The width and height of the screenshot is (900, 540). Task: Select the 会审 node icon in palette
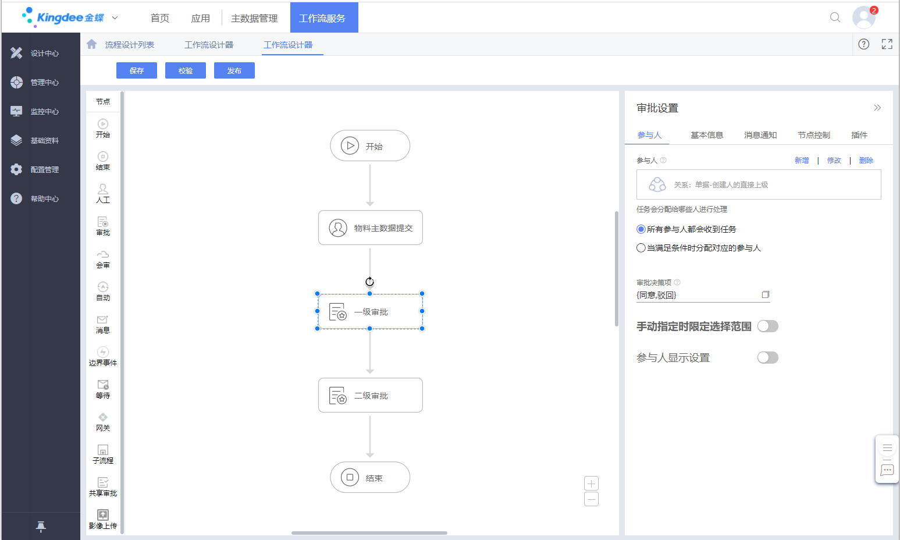[103, 254]
